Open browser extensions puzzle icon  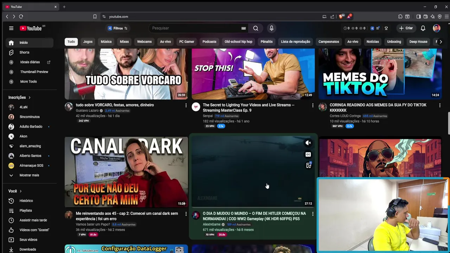pos(400,17)
